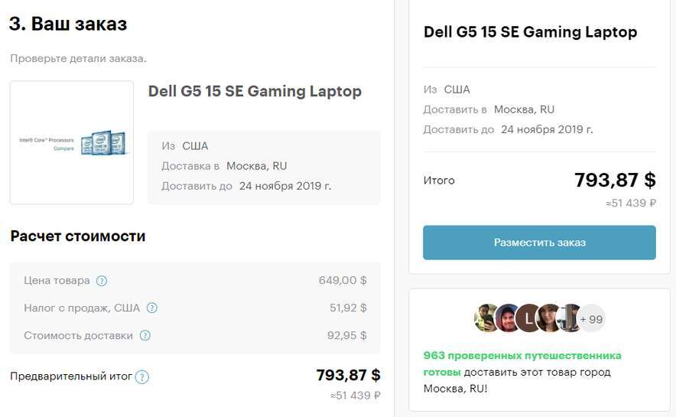
Task: Click the Dell G5 title in the summary card
Action: 530,32
